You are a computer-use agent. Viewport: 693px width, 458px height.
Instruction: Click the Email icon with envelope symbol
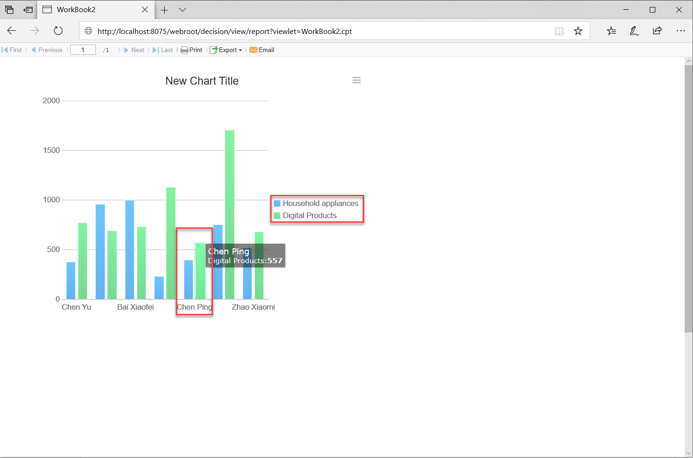click(254, 50)
